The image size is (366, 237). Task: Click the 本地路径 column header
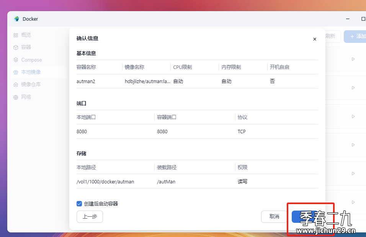tap(86, 167)
